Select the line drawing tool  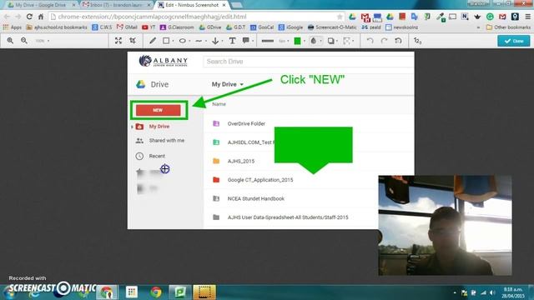click(x=199, y=41)
